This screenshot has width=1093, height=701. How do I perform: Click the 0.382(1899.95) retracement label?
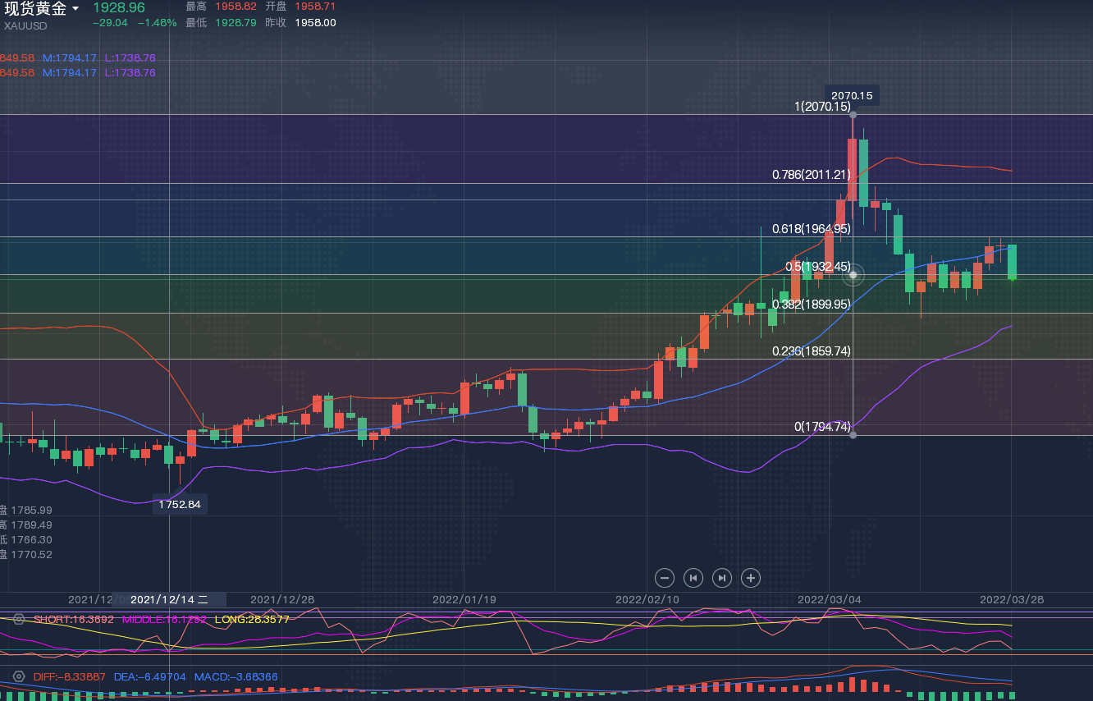[811, 304]
